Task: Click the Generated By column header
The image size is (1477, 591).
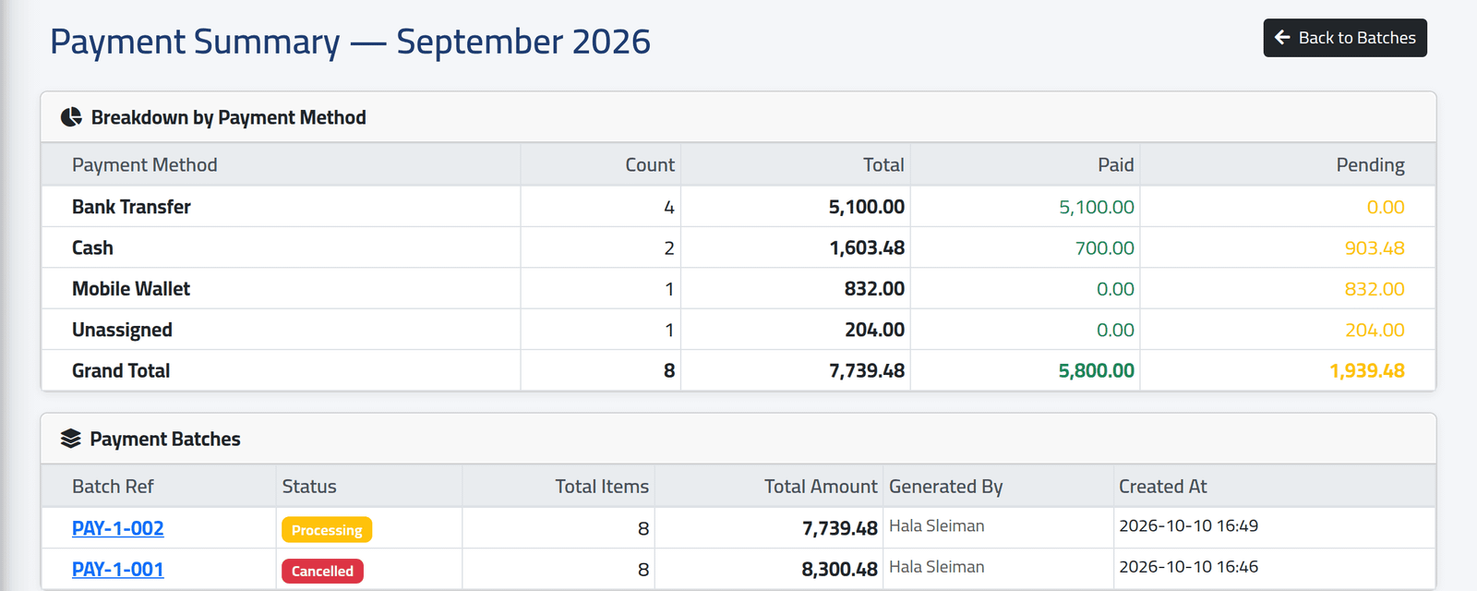Action: (x=946, y=487)
